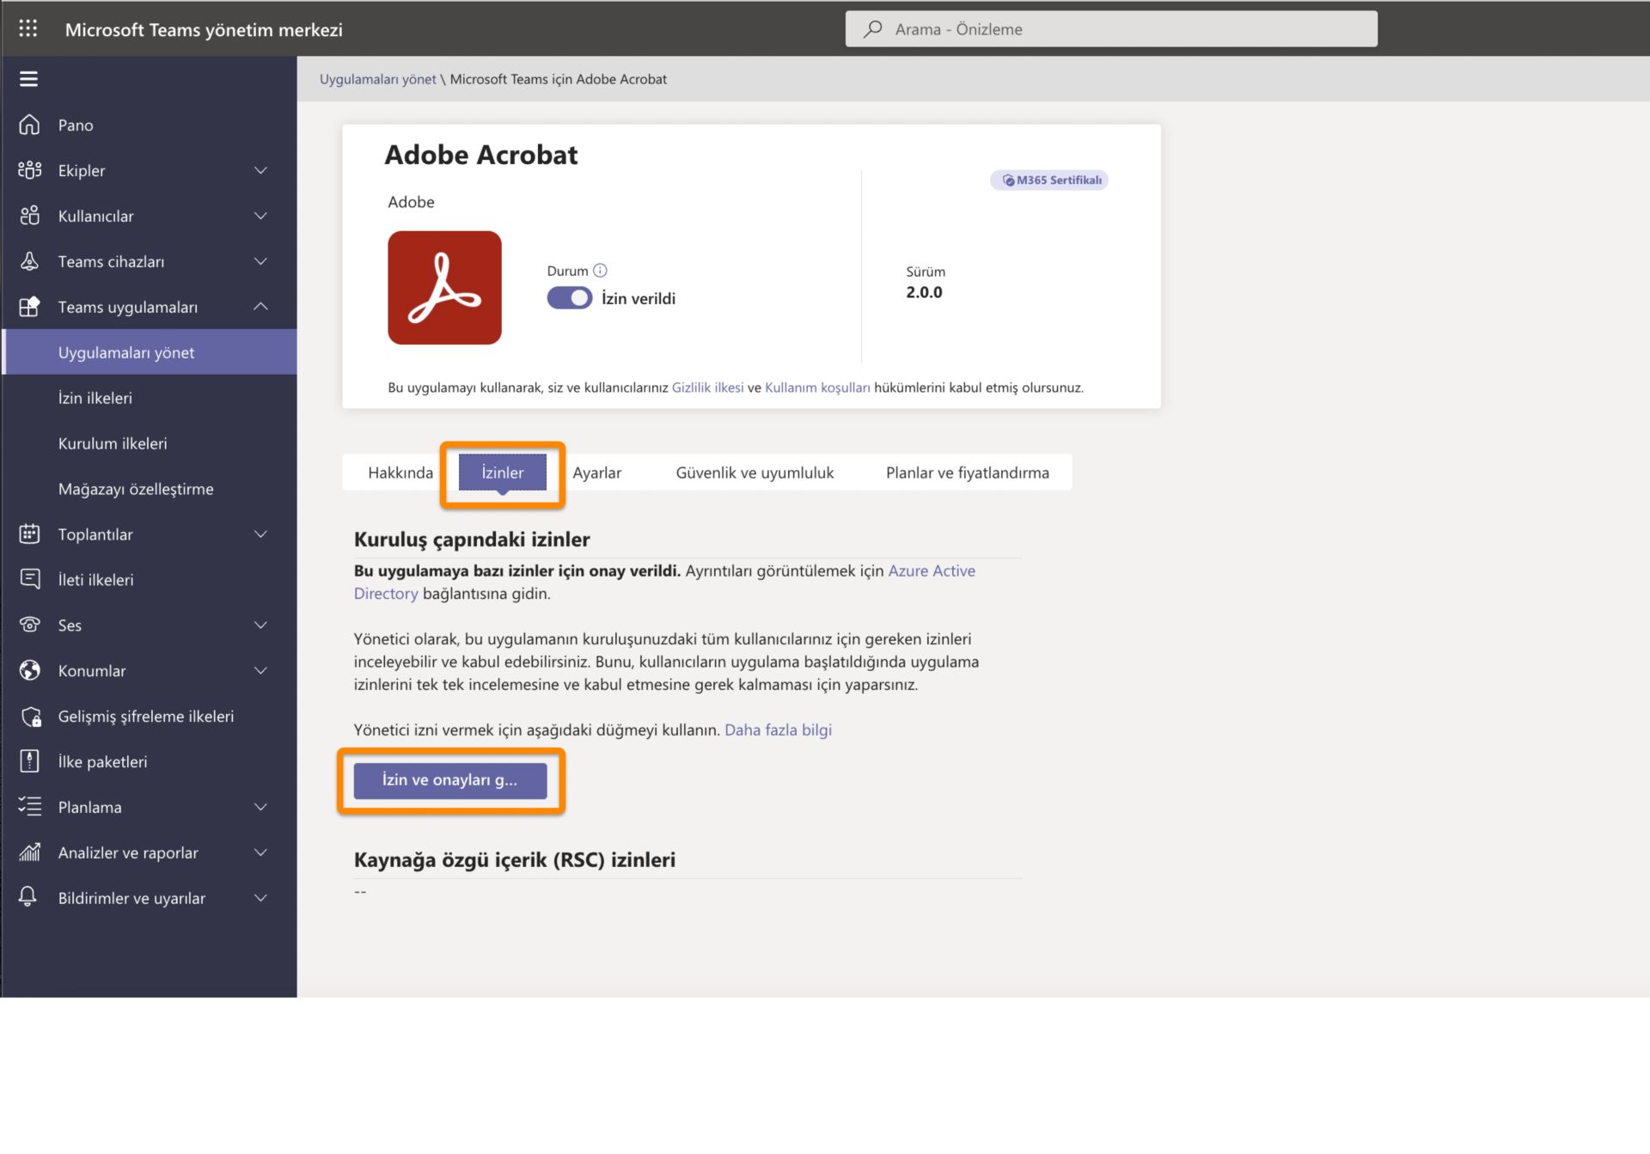Click the Kuruluş çapındaki izinler heading

pos(472,540)
